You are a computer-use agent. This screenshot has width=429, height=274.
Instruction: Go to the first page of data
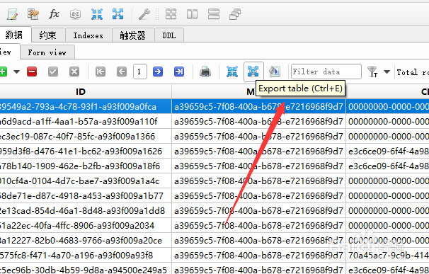coord(101,72)
